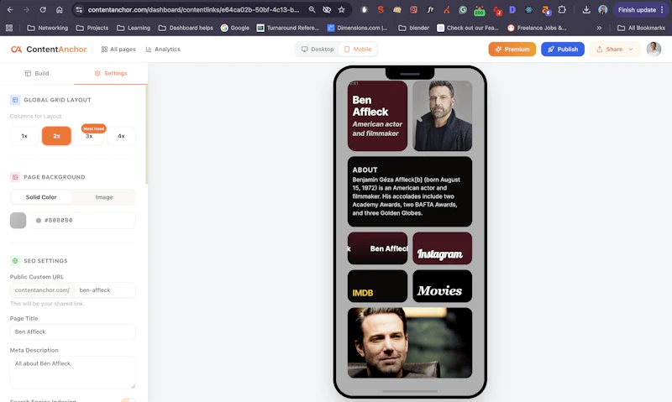Switch to the Build tab

click(x=37, y=73)
